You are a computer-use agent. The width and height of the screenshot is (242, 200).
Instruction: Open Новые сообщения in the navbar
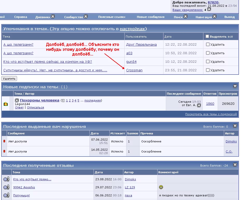click(151, 17)
